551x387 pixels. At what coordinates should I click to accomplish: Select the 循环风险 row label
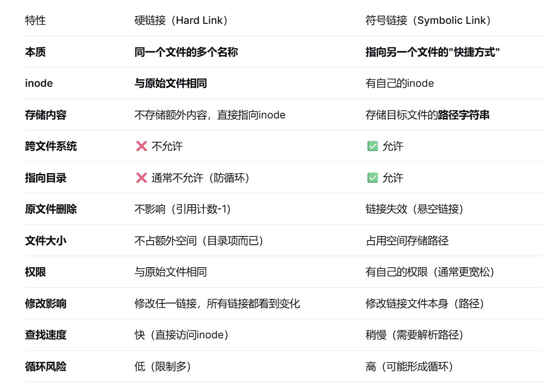point(46,366)
